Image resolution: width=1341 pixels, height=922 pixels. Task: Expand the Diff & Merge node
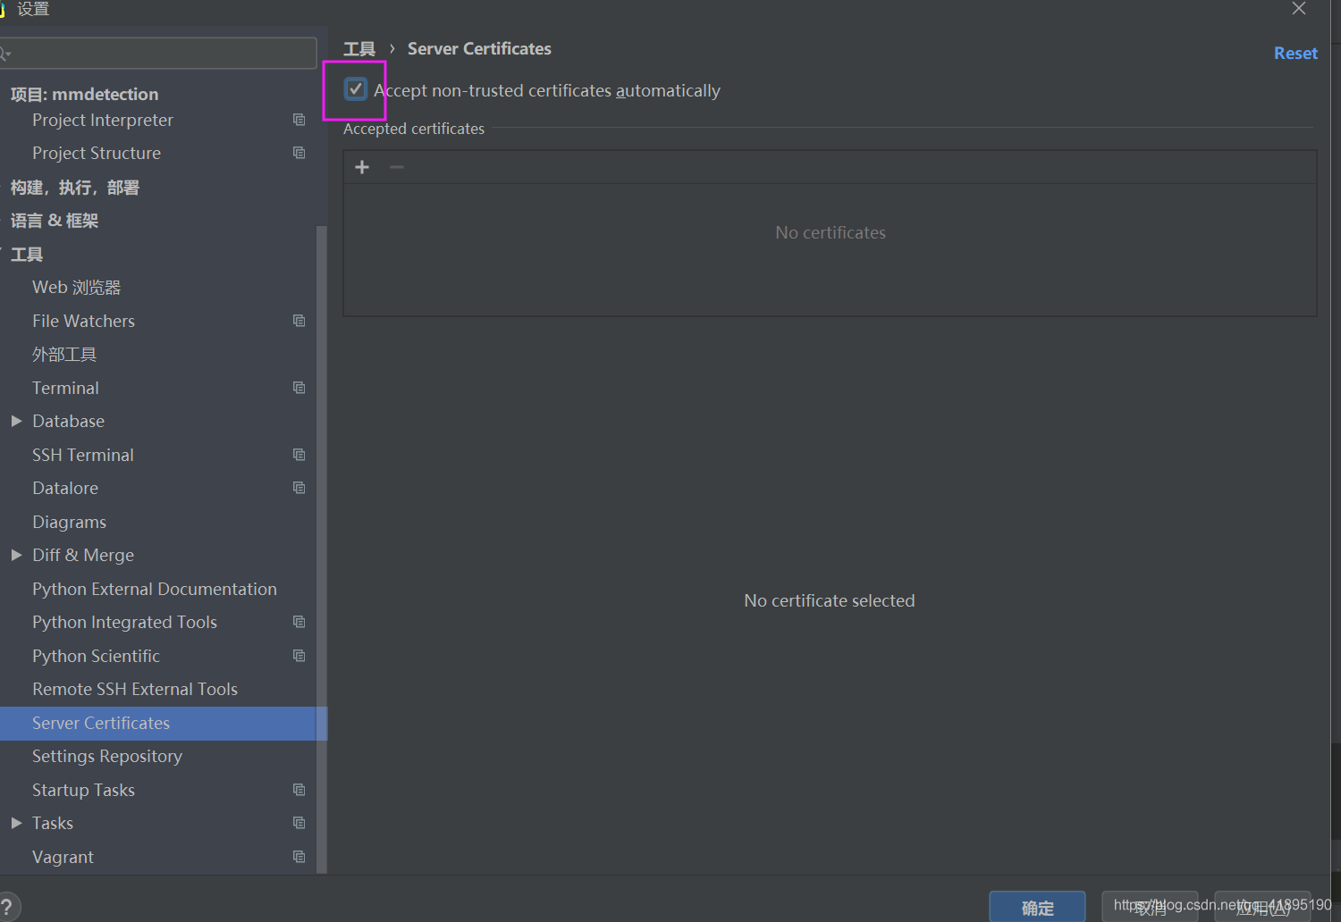pyautogui.click(x=16, y=555)
